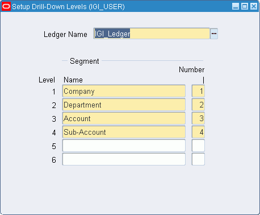Click the empty level 6 segment name field

click(124, 159)
